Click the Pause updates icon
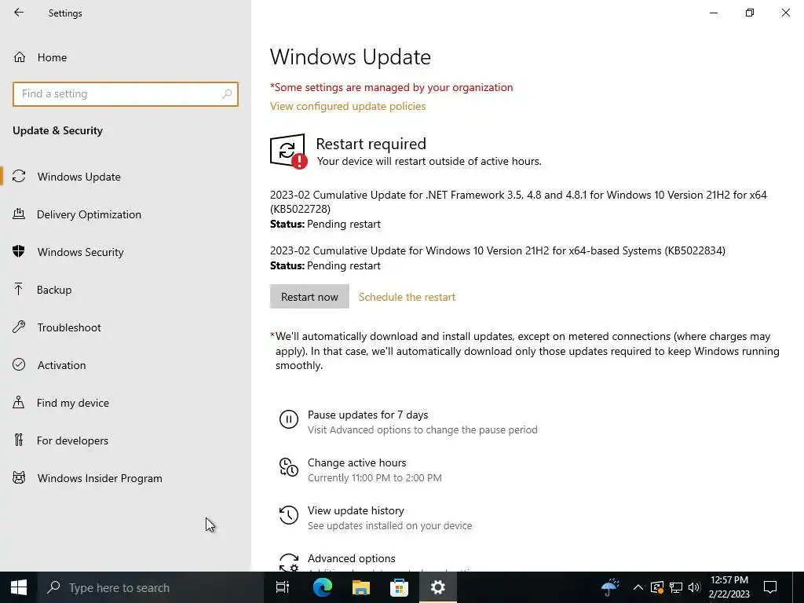The image size is (804, 603). [289, 419]
